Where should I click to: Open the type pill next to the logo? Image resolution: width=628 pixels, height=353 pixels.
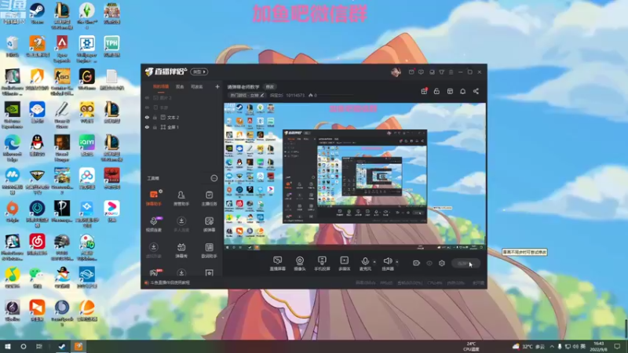coord(199,71)
